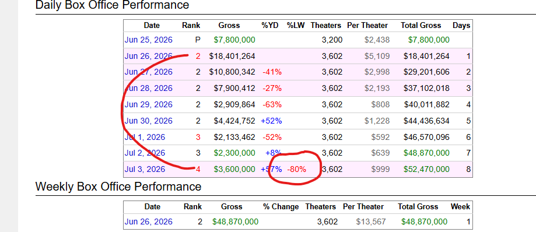This screenshot has height=232, width=536.
Task: Click the $808 per theater value
Action: [380, 104]
